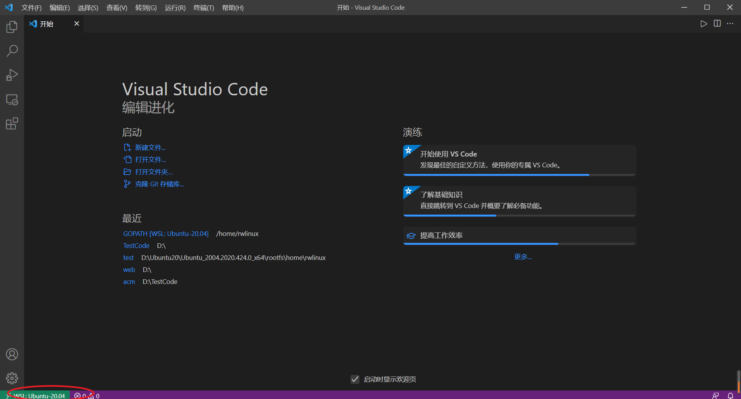Viewport: 741px width, 399px height.
Task: Open the 选择(S) menu
Action: 88,8
